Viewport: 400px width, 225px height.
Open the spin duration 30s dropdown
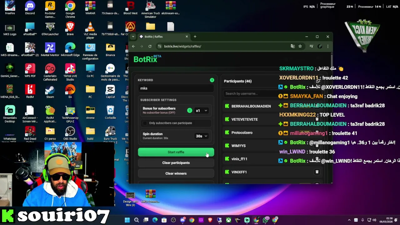pyautogui.click(x=202, y=136)
